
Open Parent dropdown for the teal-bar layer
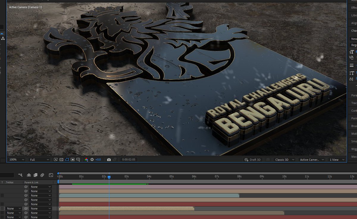tap(40, 196)
